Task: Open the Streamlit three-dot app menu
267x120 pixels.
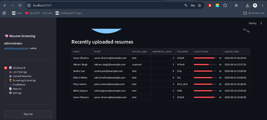Action: click(x=261, y=23)
